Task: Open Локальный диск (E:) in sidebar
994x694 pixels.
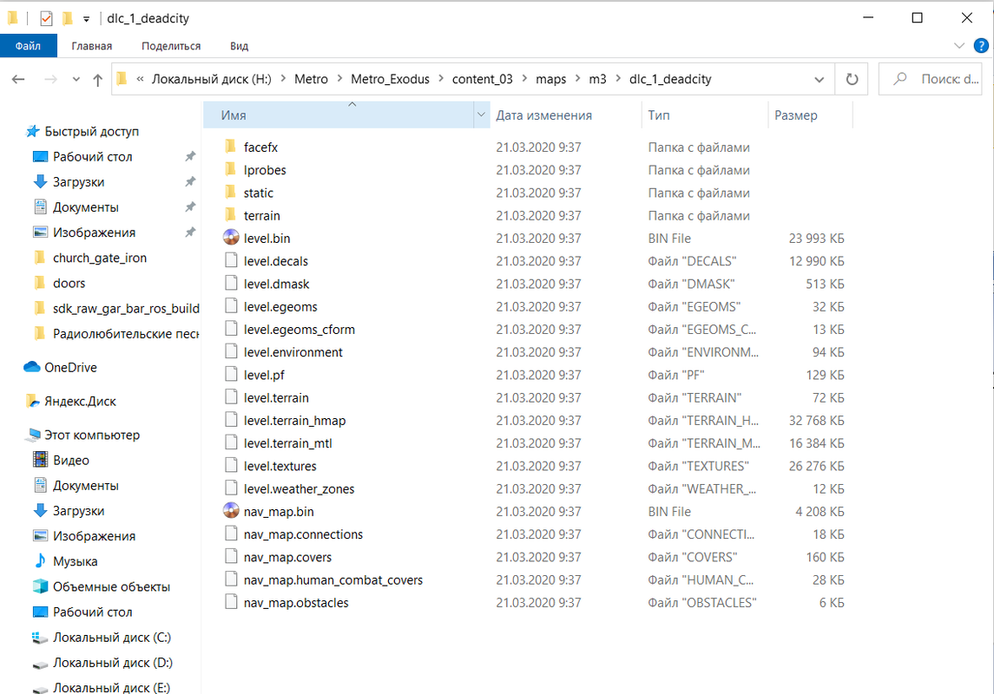Action: tap(112, 688)
